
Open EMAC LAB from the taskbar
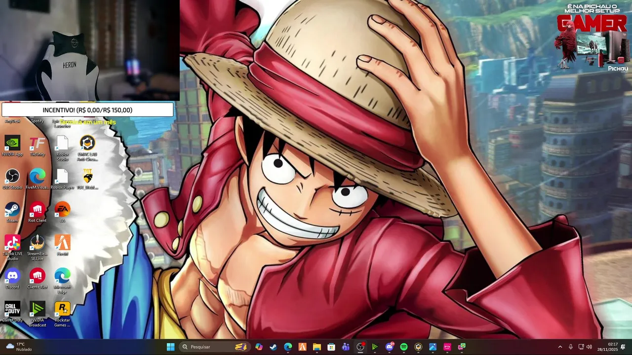(418, 347)
